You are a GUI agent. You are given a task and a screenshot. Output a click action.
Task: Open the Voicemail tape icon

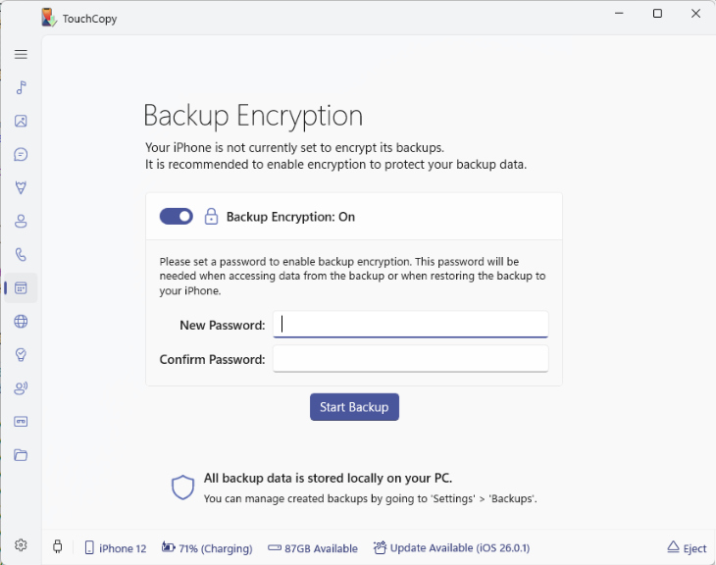21,422
